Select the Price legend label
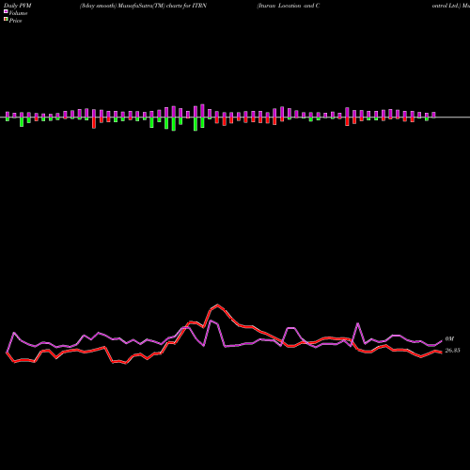 15,21
